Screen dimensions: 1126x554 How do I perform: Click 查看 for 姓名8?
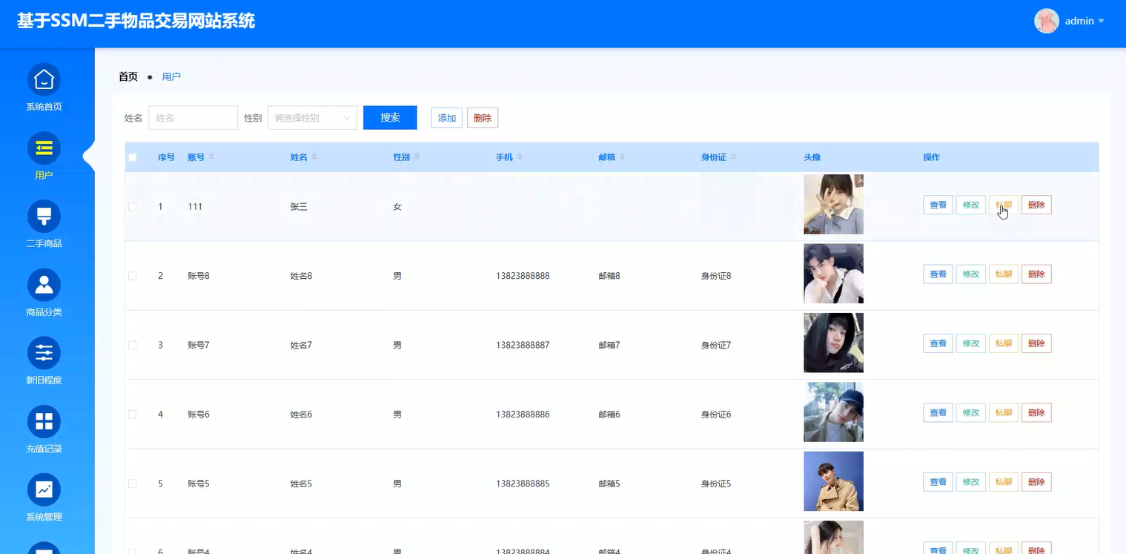pos(938,274)
